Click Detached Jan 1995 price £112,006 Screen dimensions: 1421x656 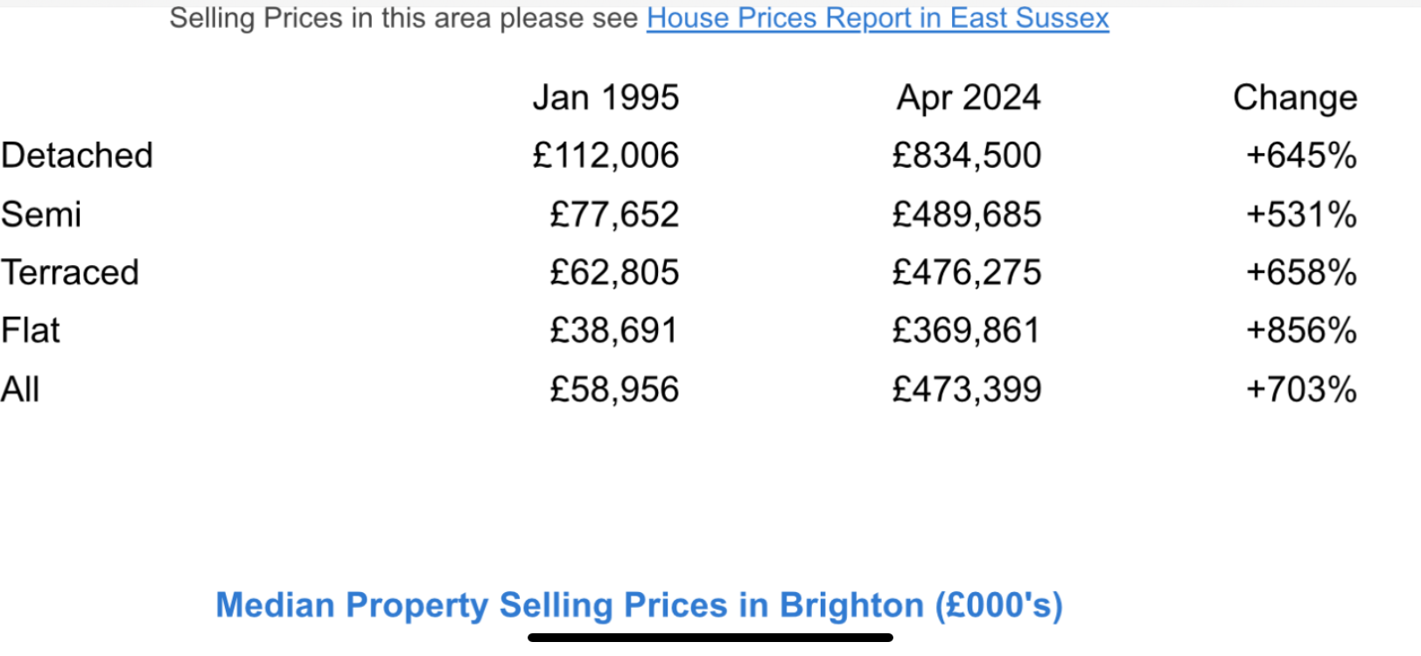605,156
